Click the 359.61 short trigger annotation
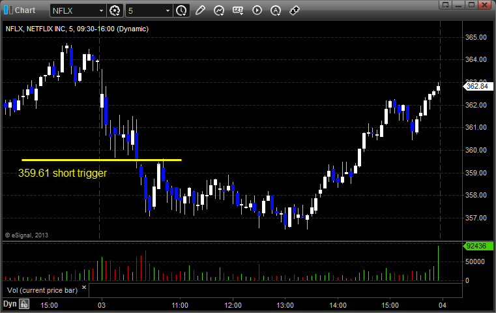 tap(63, 173)
